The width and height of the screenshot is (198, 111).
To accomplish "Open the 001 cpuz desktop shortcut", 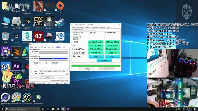I will (6, 52).
